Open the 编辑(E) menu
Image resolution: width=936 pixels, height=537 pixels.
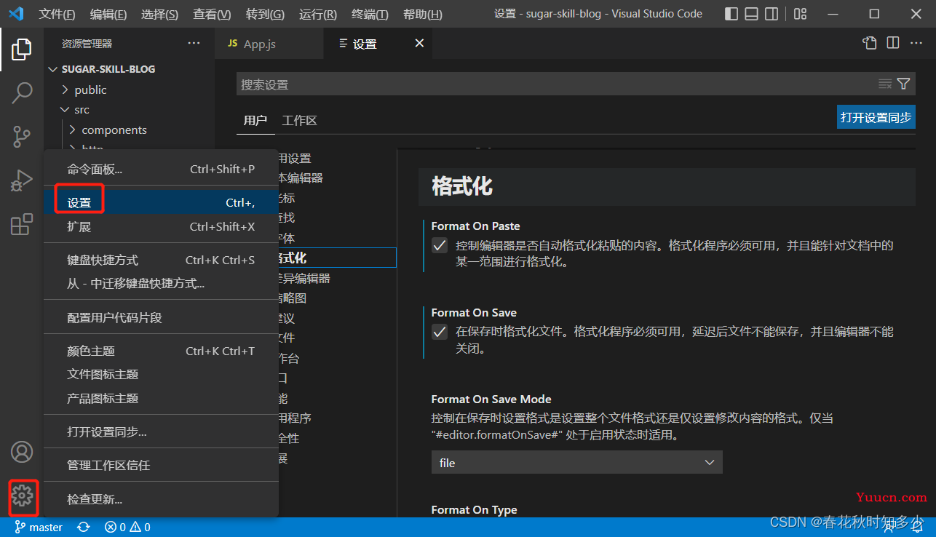pyautogui.click(x=108, y=15)
